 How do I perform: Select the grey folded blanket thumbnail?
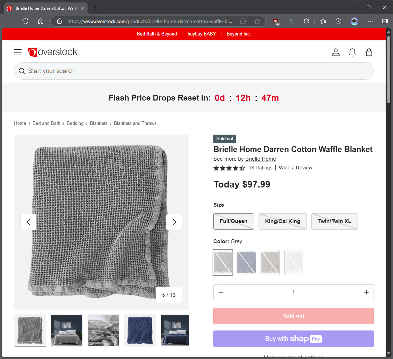[30, 330]
